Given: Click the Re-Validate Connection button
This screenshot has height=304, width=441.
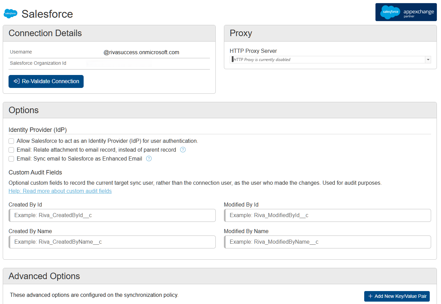Looking at the screenshot, I should pos(46,81).
